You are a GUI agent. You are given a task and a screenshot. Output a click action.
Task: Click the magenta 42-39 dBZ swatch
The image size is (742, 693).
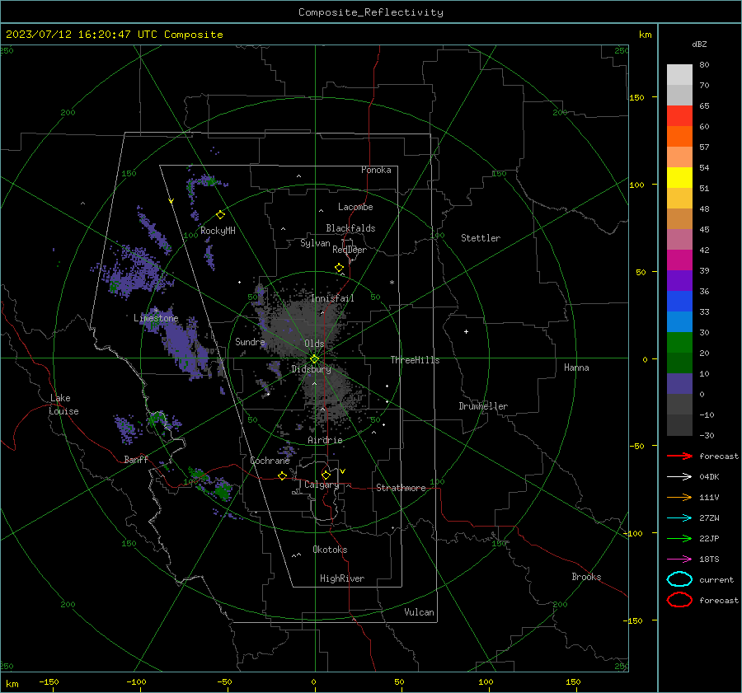coord(679,260)
